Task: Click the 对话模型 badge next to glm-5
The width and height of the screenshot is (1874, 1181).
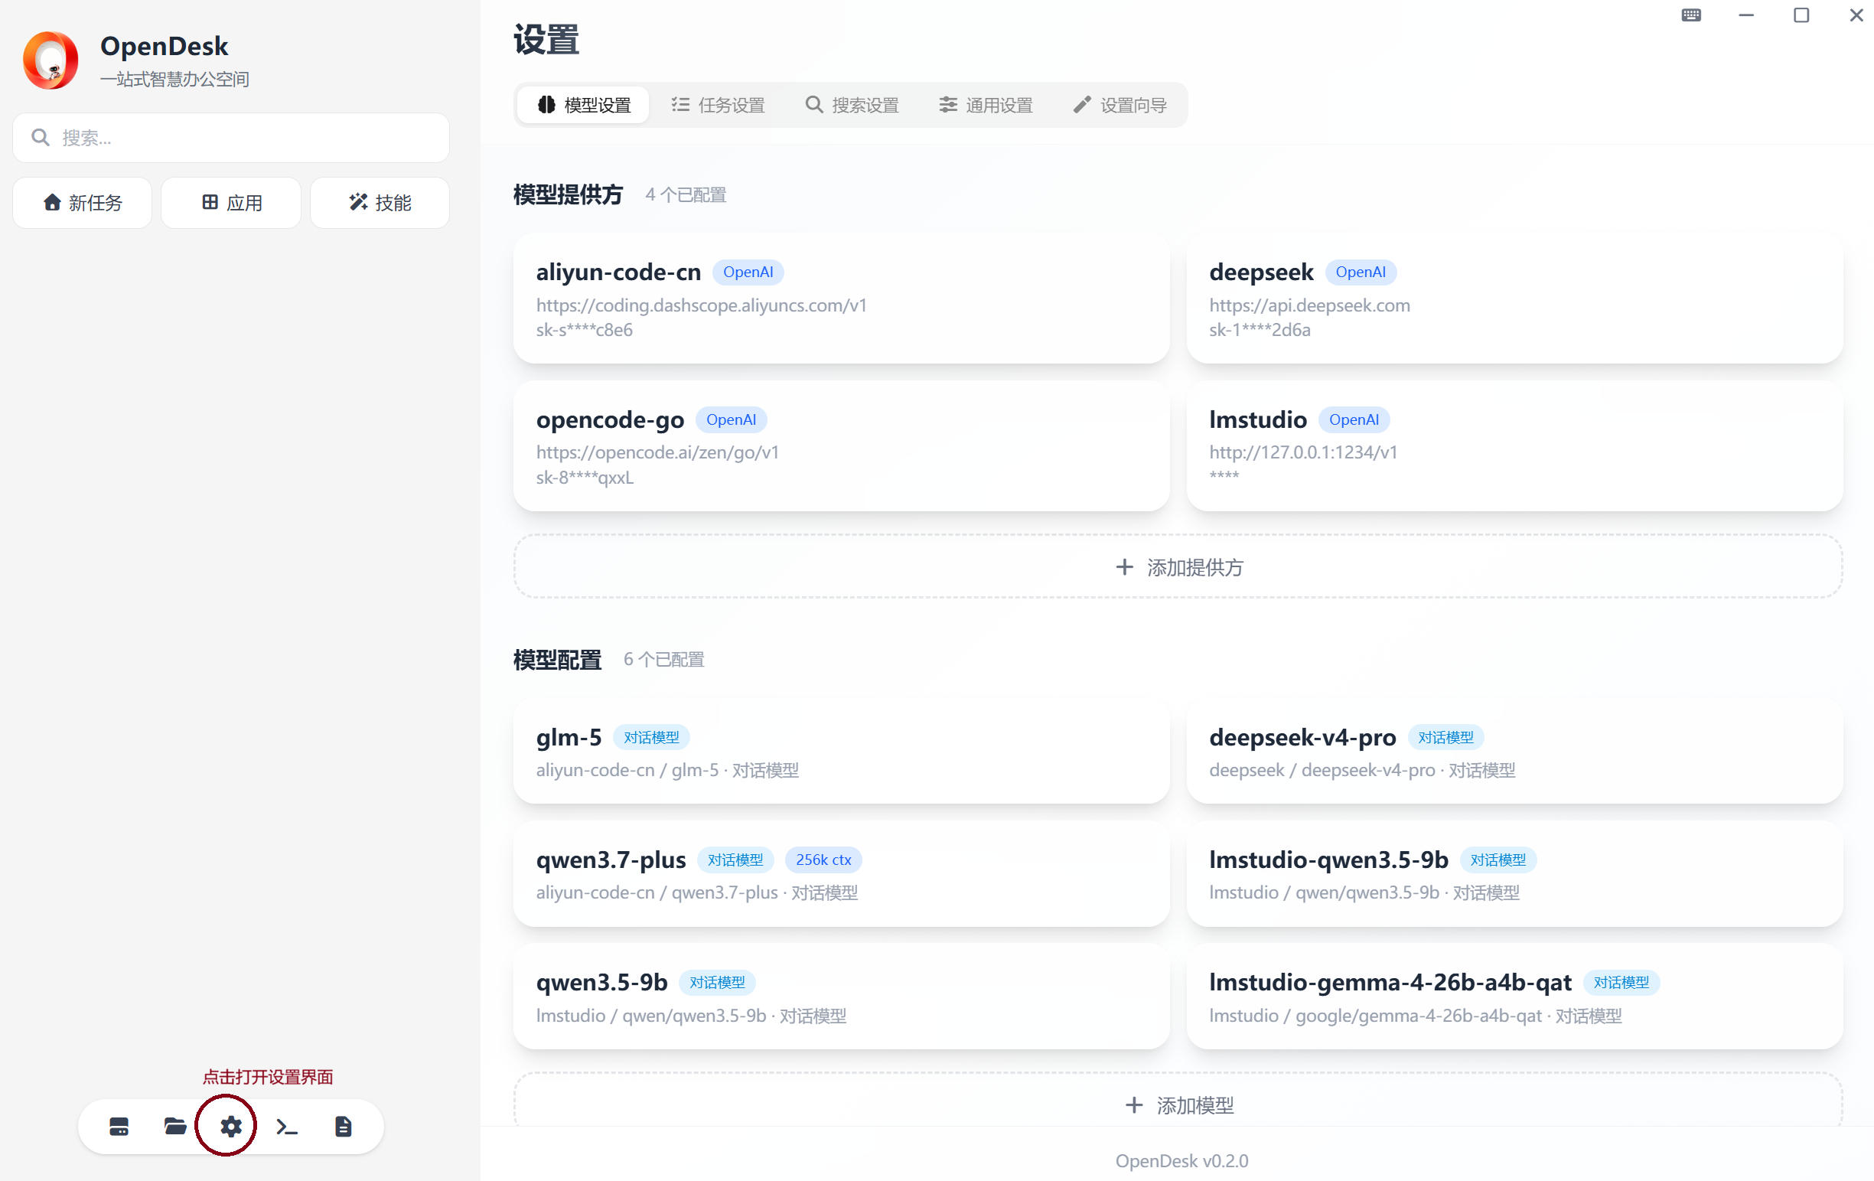Action: tap(651, 737)
